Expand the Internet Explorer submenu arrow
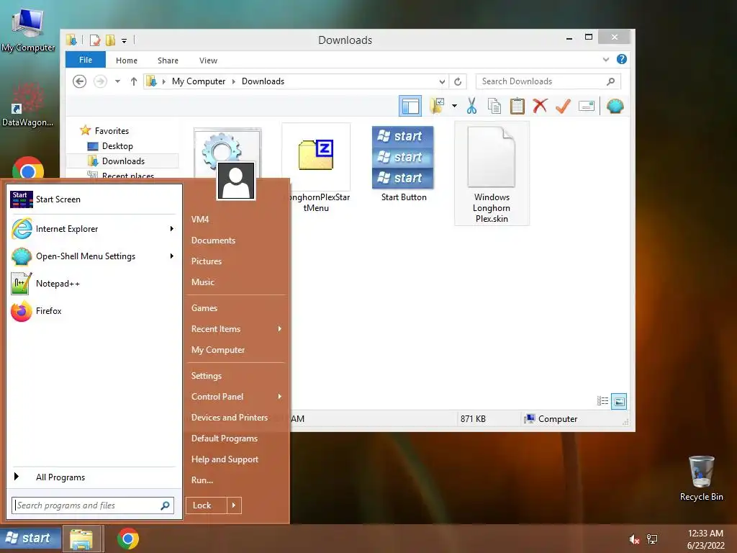737x553 pixels. pos(172,229)
